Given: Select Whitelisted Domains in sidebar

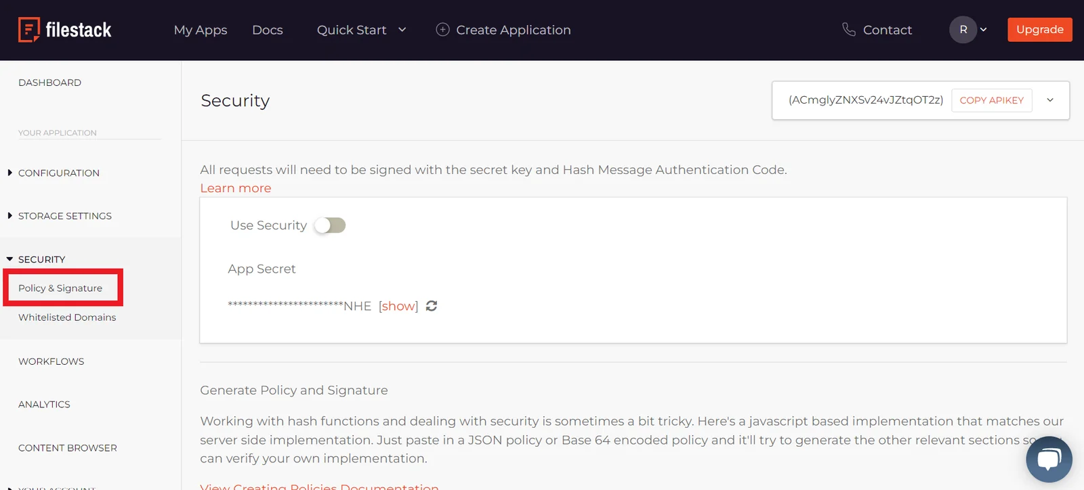Looking at the screenshot, I should click(67, 317).
